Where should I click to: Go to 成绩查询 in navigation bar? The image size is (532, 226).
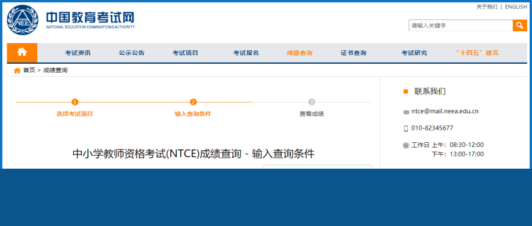click(300, 53)
